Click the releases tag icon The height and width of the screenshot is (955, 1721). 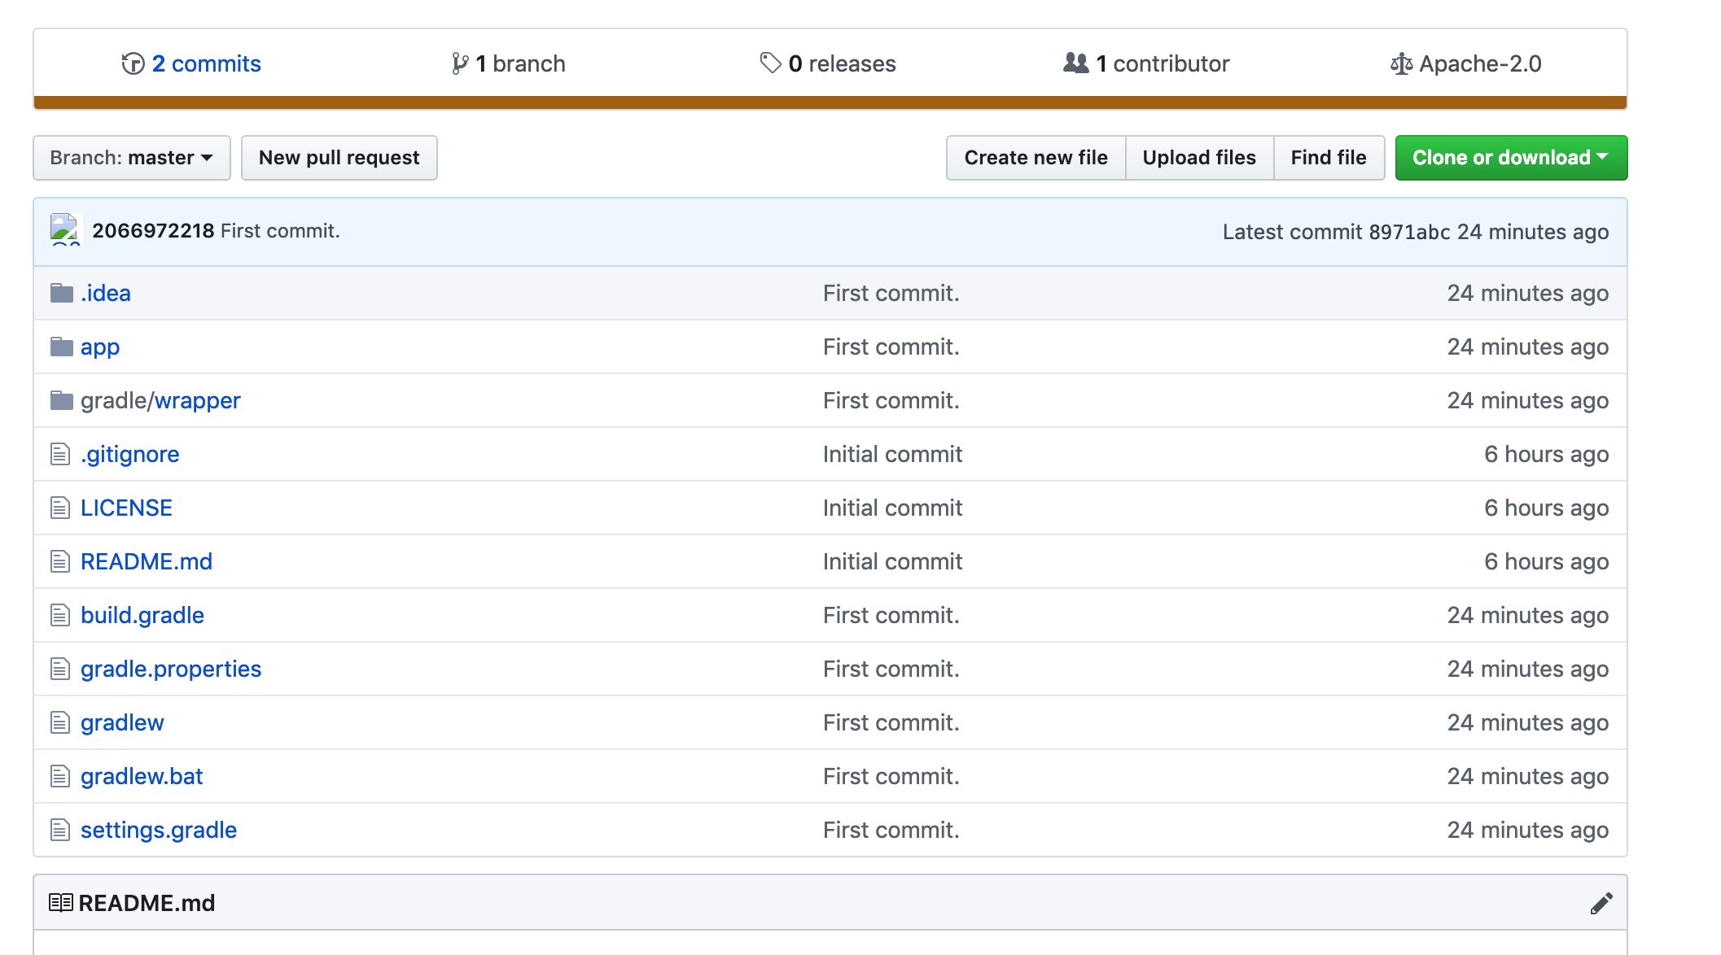[x=770, y=63]
